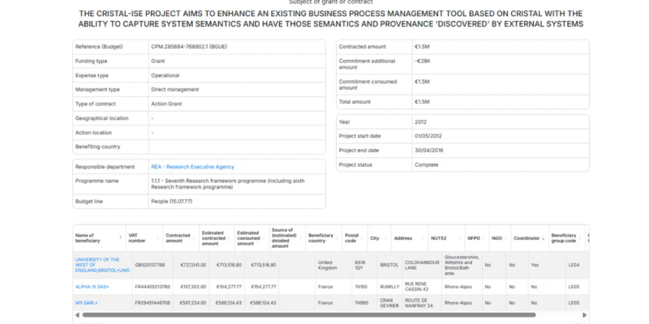This screenshot has height=324, width=649.
Task: Click postal code 74960
Action: point(361,303)
